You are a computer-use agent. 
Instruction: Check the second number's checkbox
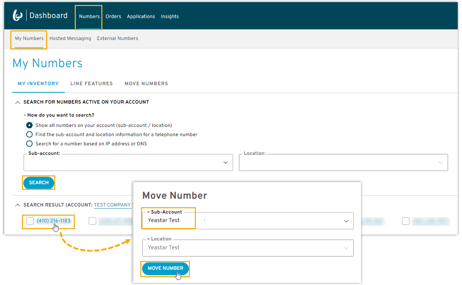[x=92, y=221]
